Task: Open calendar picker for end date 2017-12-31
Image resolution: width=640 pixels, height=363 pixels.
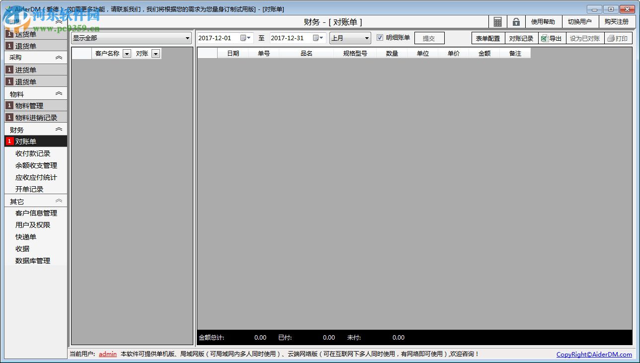Action: [319, 38]
